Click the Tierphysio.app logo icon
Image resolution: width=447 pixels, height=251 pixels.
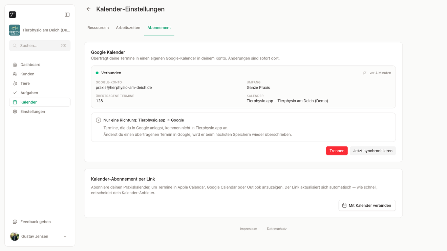tap(13, 15)
